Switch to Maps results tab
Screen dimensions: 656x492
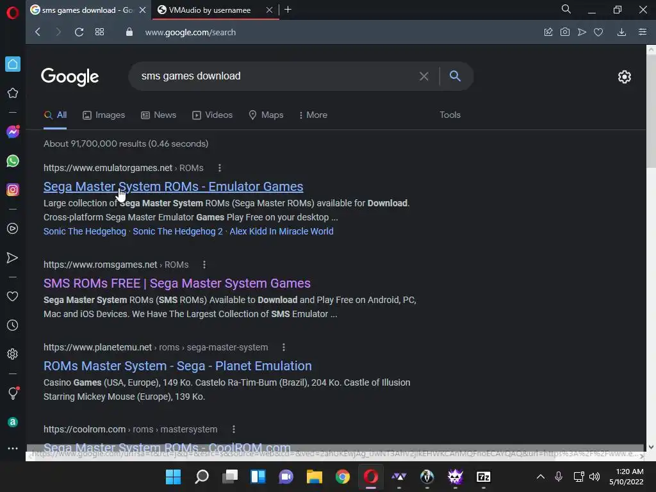266,115
